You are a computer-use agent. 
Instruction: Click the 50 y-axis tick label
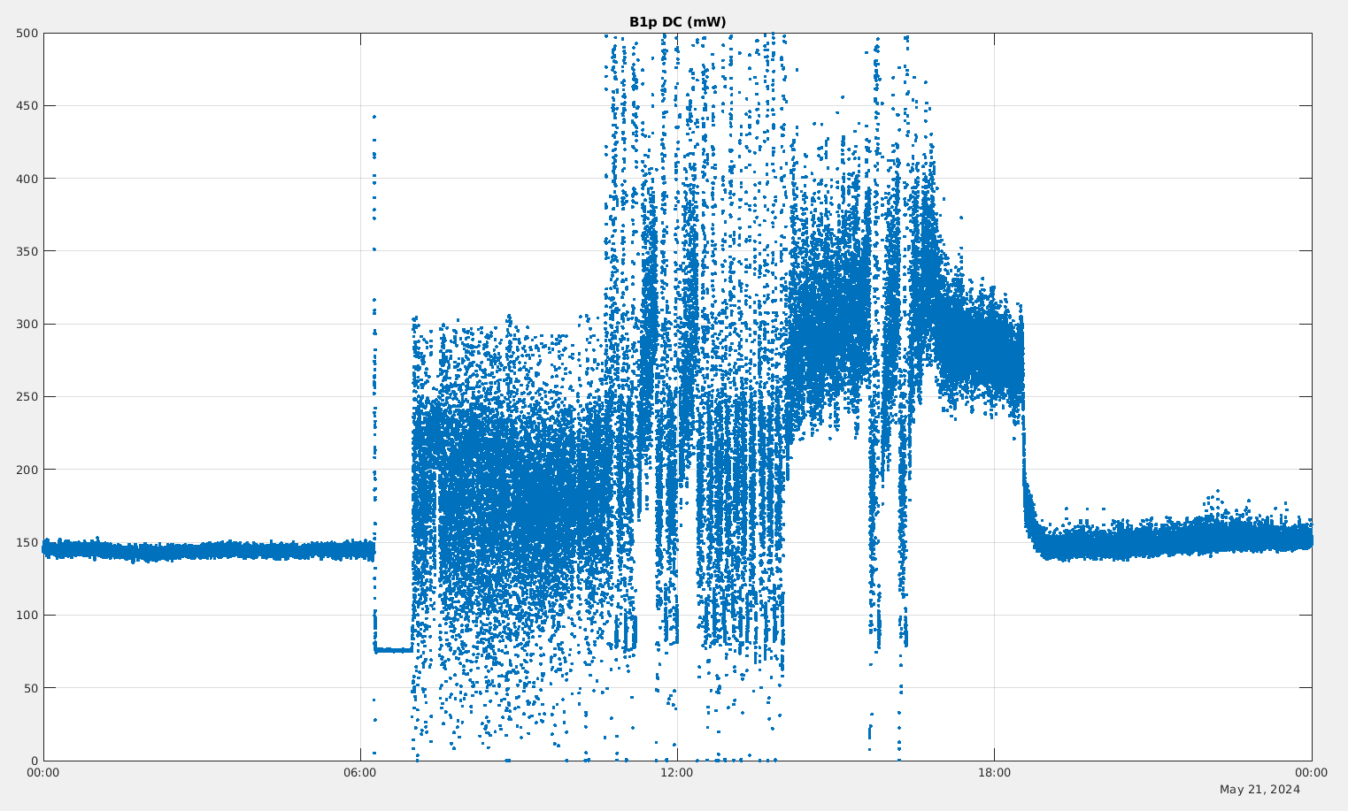point(30,688)
